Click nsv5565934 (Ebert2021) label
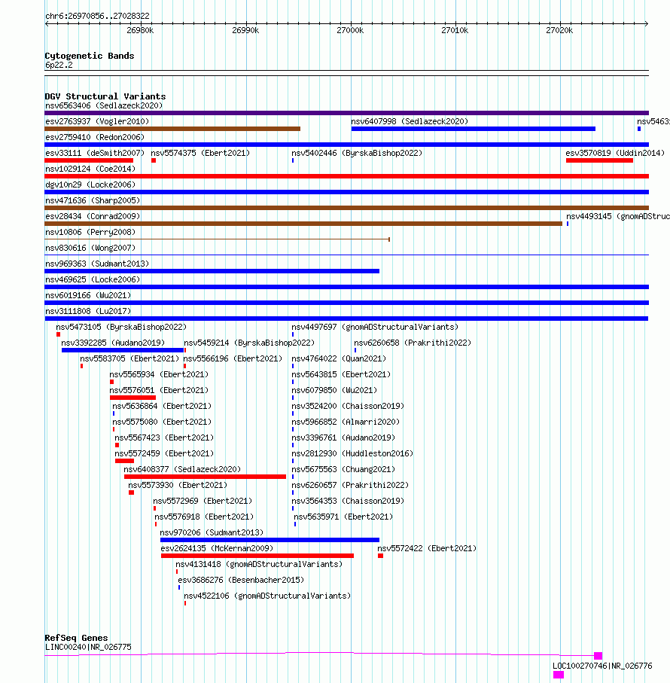Screen dimensions: 670x683 [159, 374]
